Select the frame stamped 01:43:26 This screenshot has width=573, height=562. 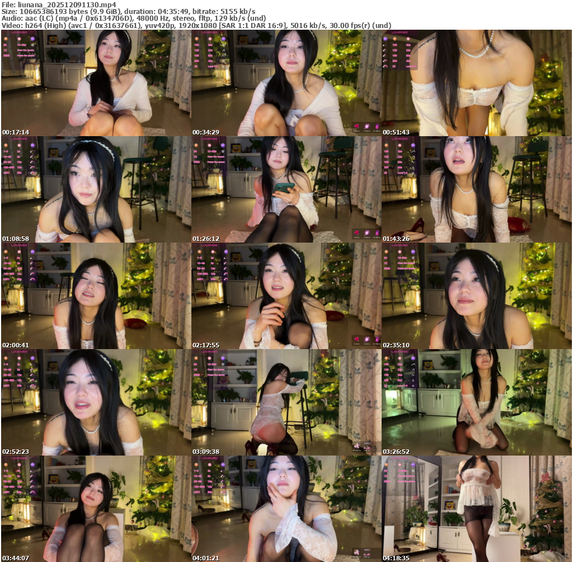[477, 189]
